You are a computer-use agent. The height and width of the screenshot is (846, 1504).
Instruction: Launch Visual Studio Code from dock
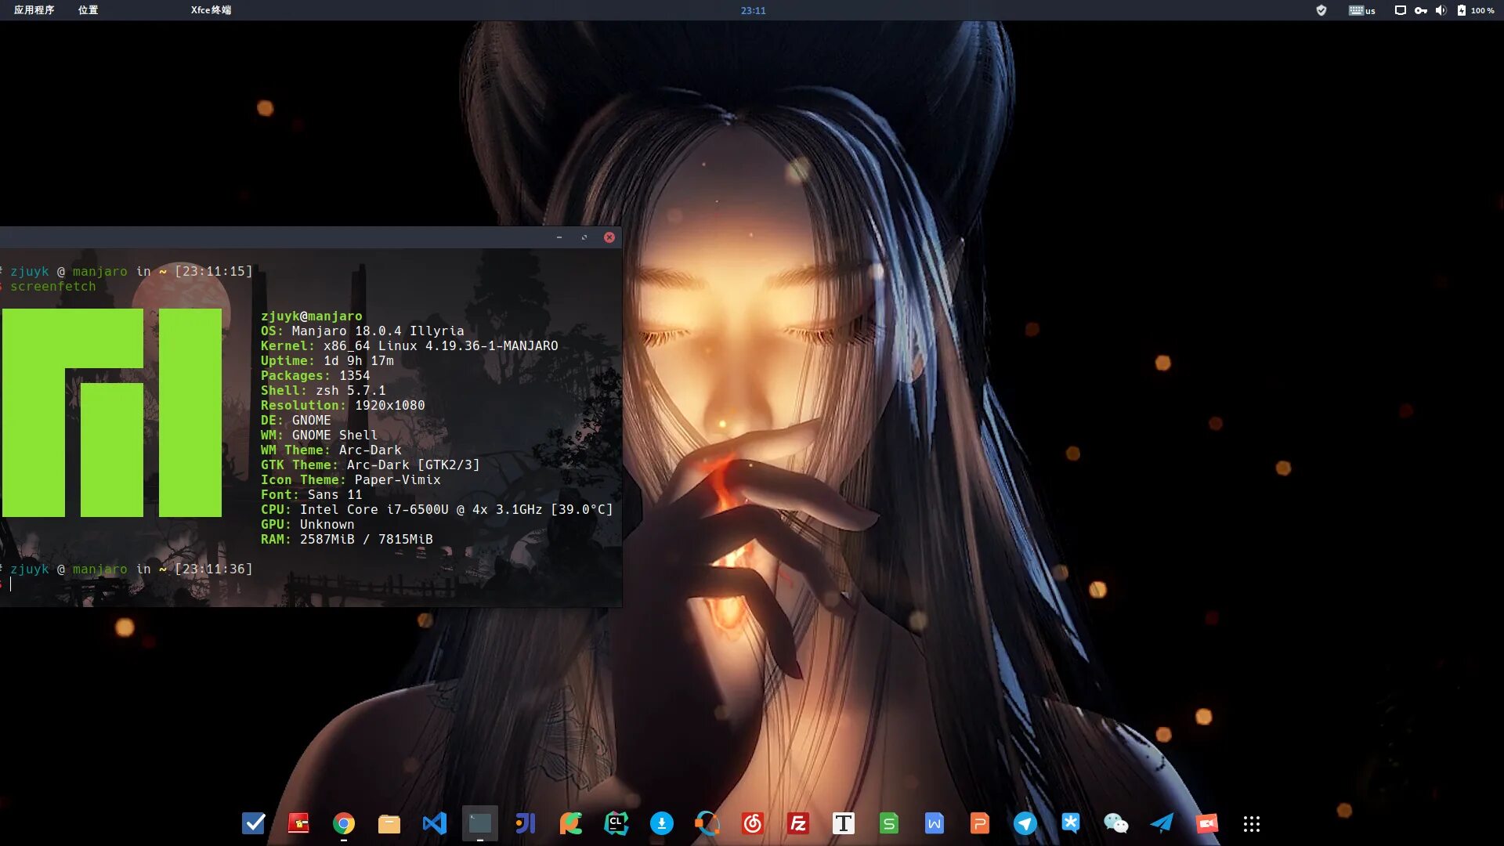pos(435,823)
